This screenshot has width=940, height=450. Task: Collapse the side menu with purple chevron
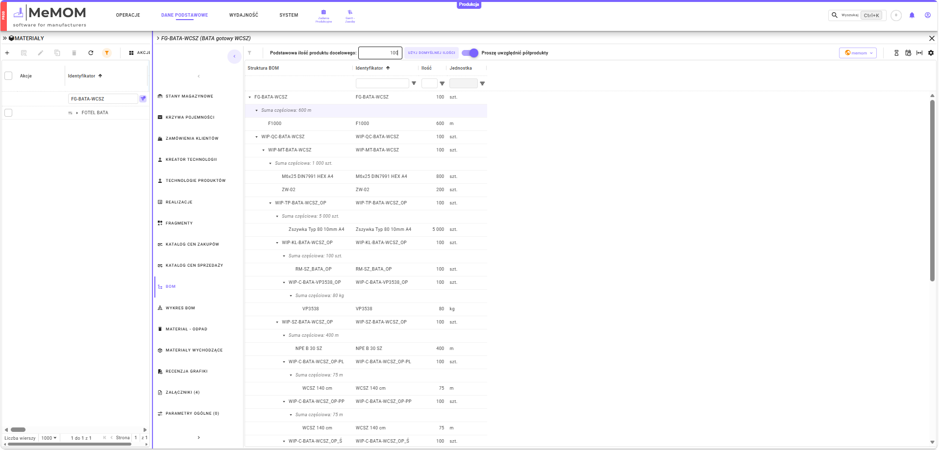[234, 56]
